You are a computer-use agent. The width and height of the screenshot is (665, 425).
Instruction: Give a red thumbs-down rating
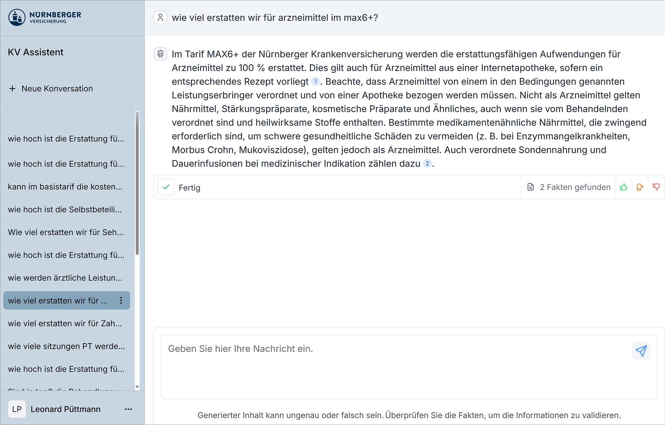(x=656, y=187)
